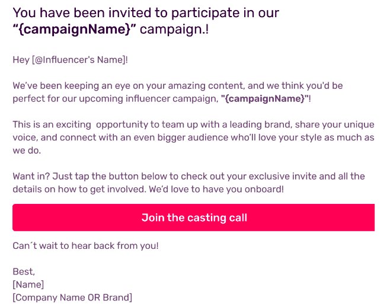This screenshot has width=390, height=307.
Task: Click the word "campaign.!" ending the heading
Action: tap(174, 29)
